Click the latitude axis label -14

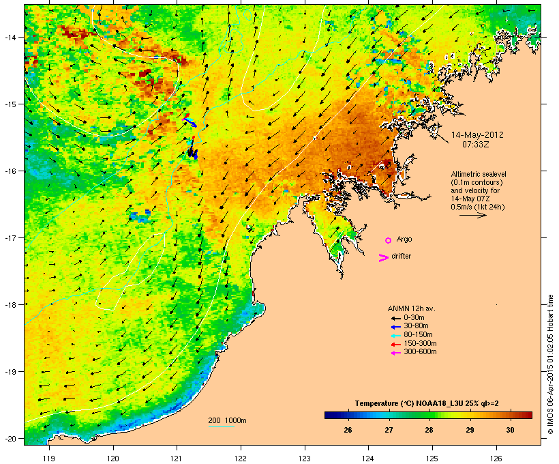10,37
